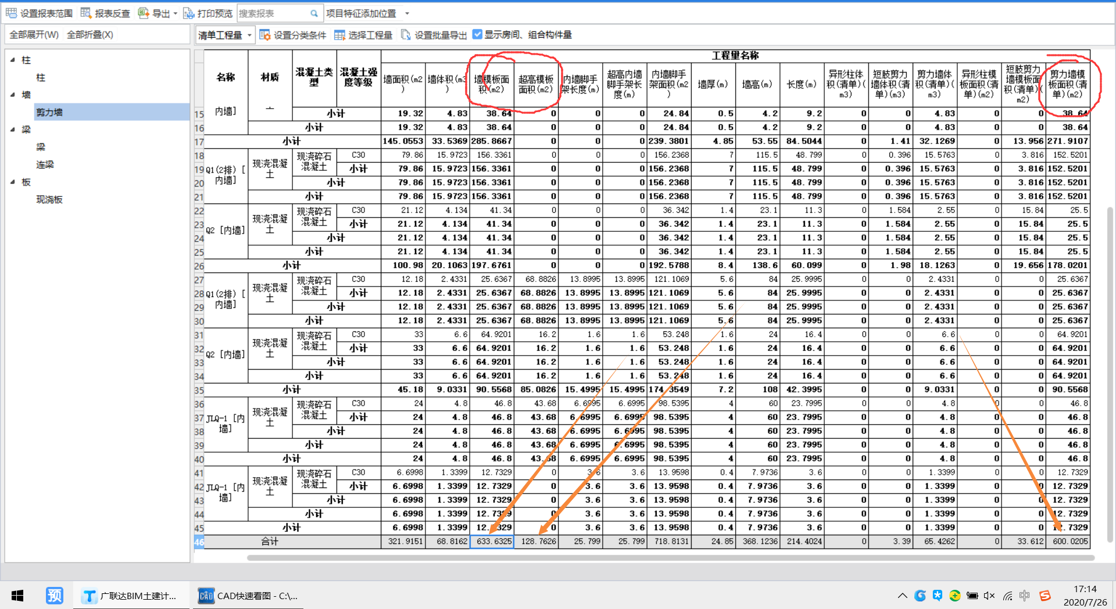Select the 梁 child tree item

click(41, 147)
